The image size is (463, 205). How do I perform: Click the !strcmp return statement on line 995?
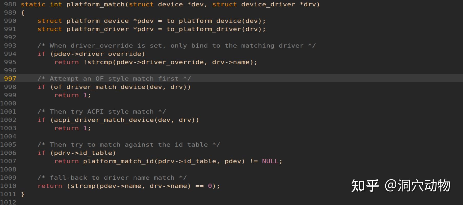[x=156, y=62]
